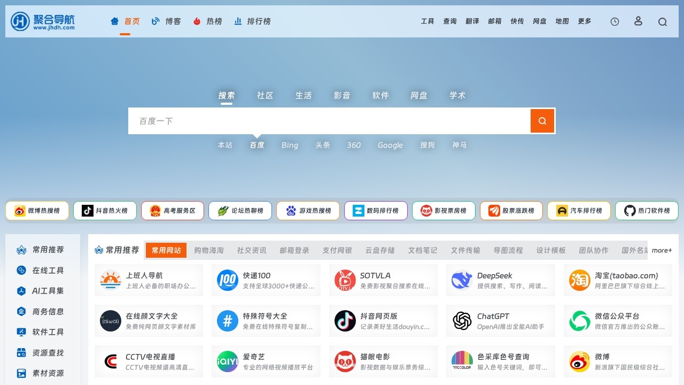Open the 翻译 header menu
Viewport: 684px width, 385px height.
(x=472, y=21)
